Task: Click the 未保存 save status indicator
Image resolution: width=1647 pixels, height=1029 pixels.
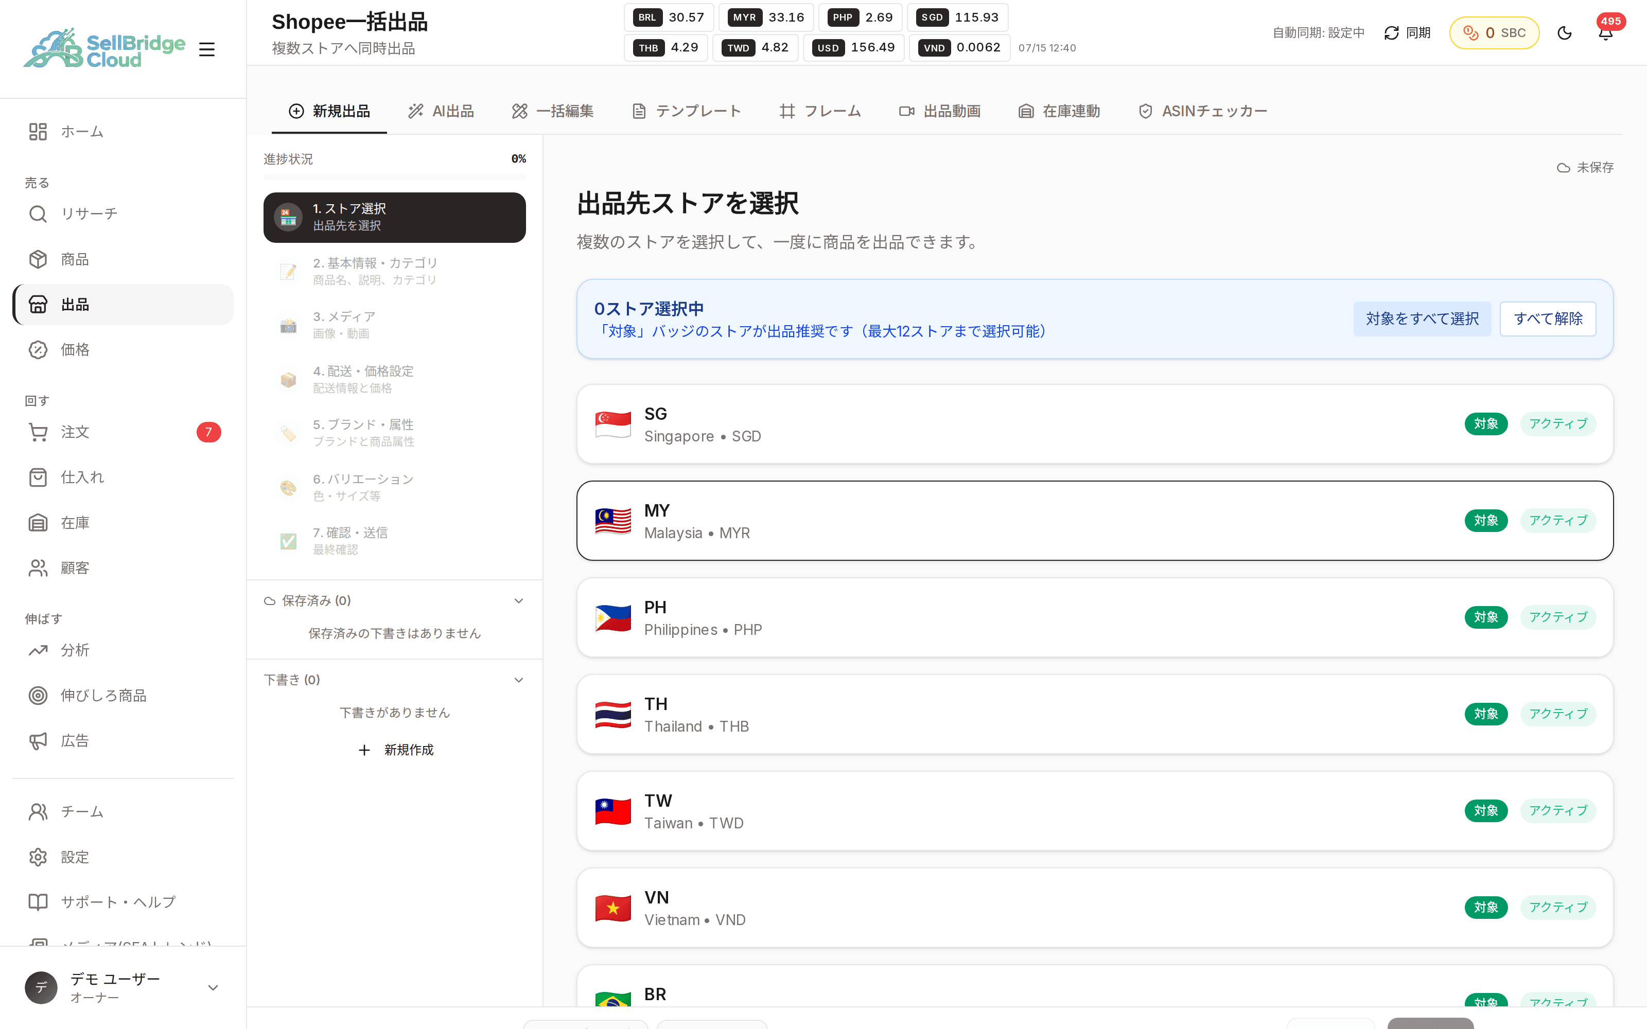Action: tap(1585, 167)
